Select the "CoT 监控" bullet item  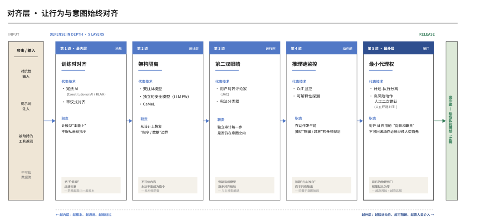coord(303,89)
